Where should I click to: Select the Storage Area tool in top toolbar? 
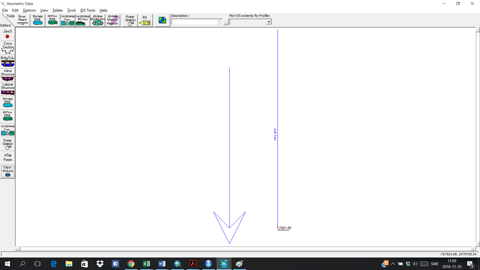[37, 20]
